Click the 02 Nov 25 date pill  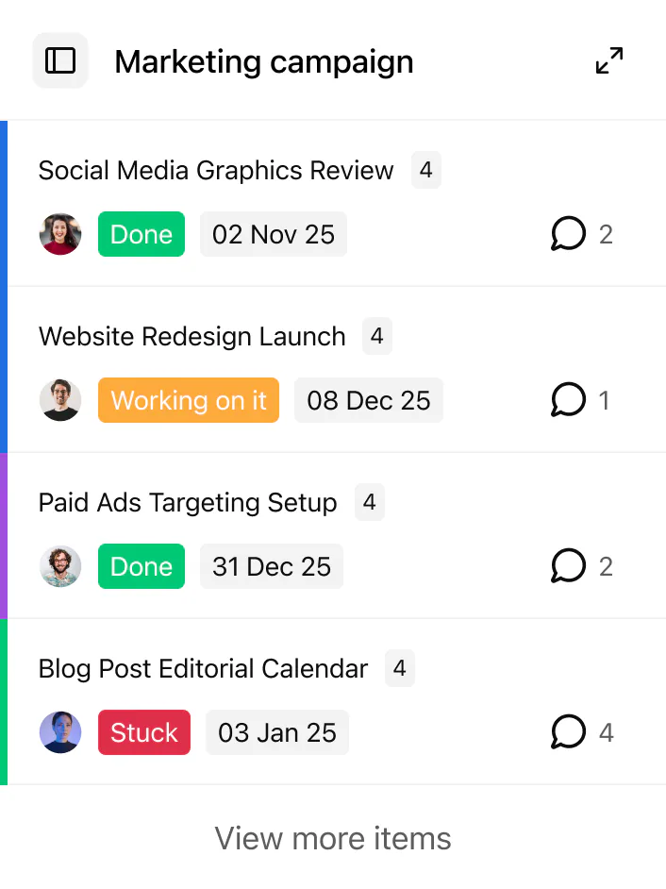click(x=273, y=233)
